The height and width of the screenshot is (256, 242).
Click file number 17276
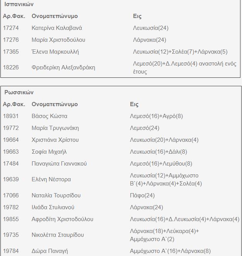point(11,40)
